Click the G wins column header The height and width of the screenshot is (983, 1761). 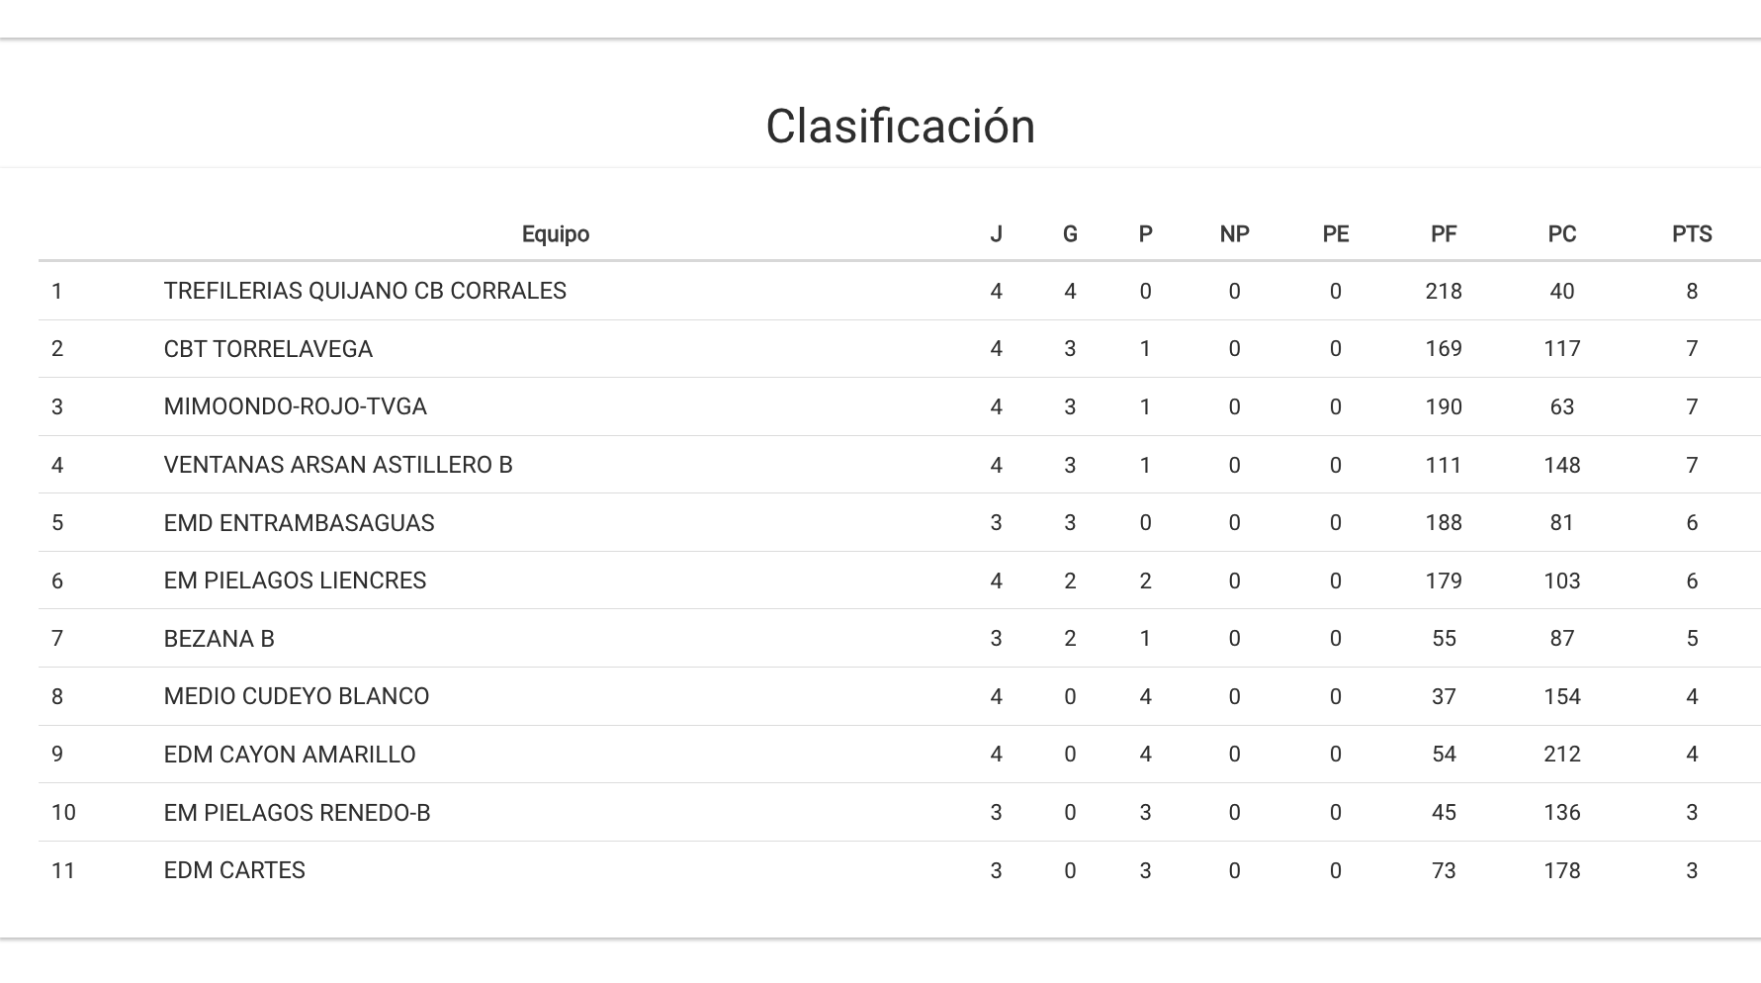coord(1069,234)
